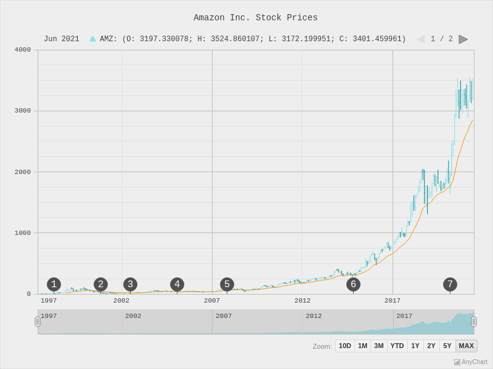Click the chart title 'Amazon Inc. Stock Prices'

click(x=256, y=18)
